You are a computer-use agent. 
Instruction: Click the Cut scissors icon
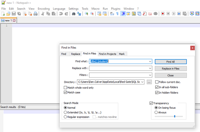pos(43,14)
